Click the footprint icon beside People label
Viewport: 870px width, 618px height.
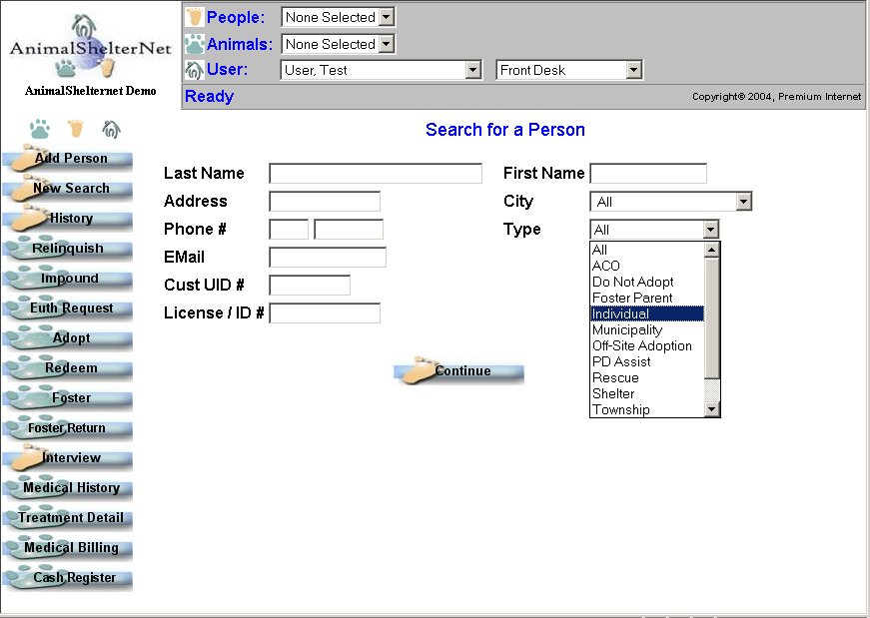[194, 17]
